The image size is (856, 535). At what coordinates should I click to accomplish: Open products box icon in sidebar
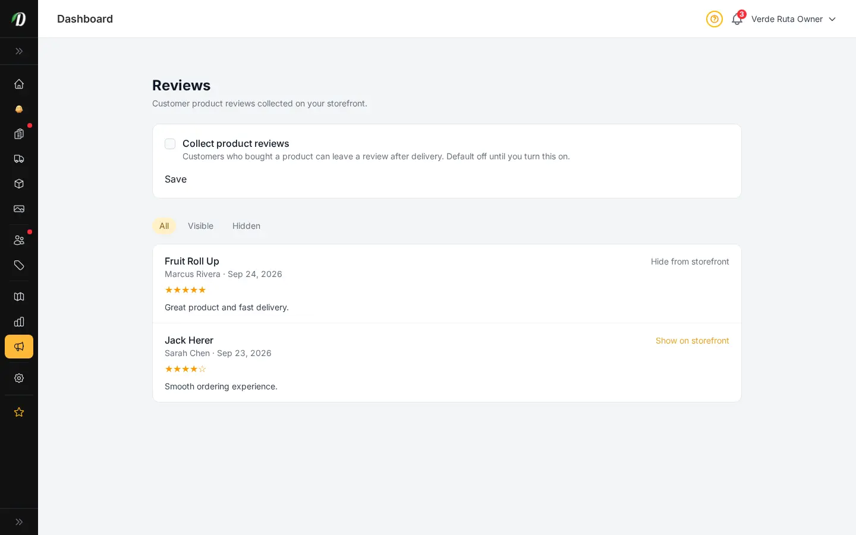19,184
